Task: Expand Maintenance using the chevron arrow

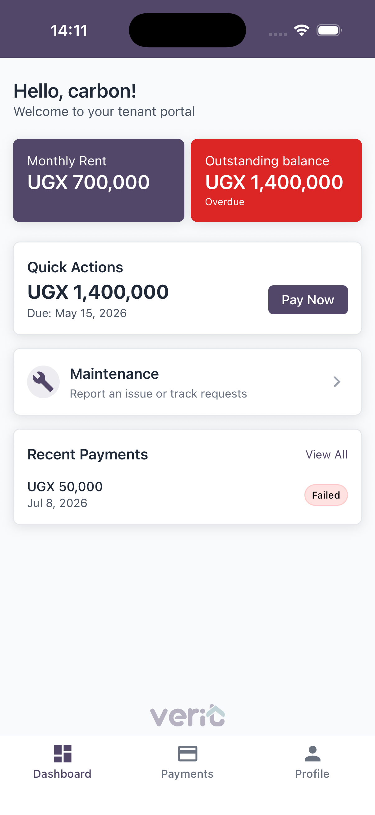Action: 337,382
